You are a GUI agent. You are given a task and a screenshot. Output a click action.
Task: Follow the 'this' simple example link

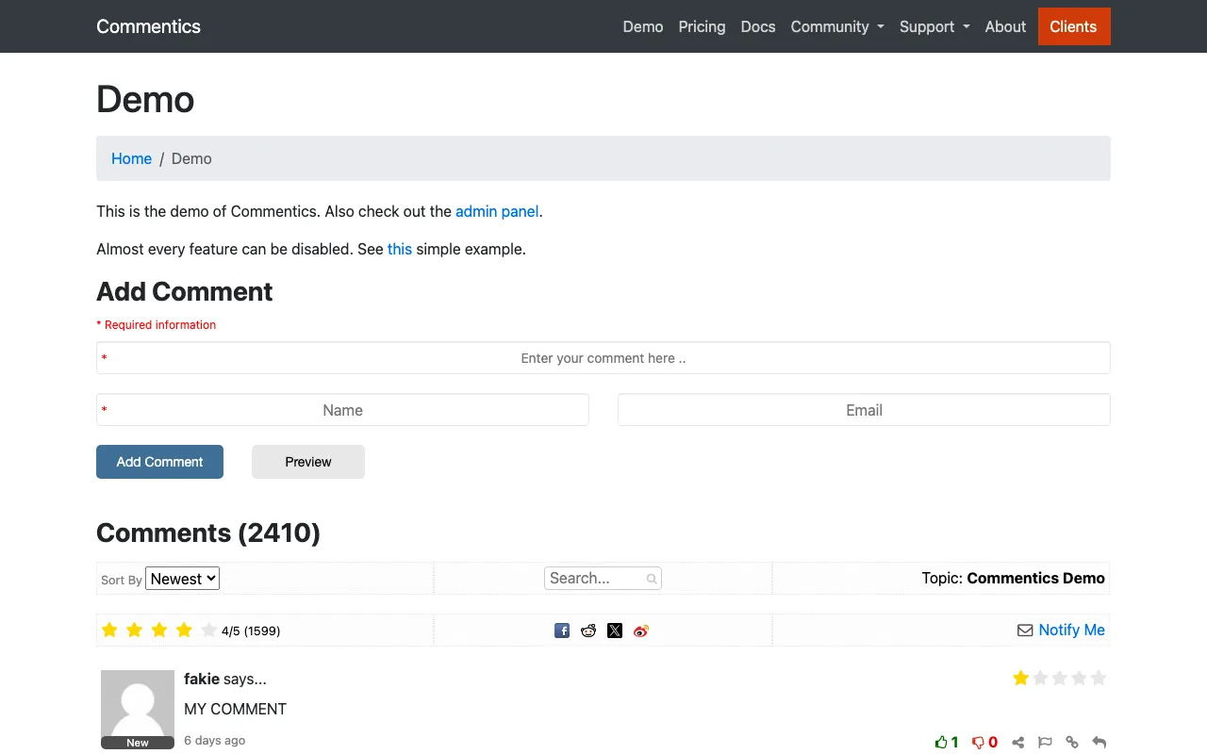point(400,249)
